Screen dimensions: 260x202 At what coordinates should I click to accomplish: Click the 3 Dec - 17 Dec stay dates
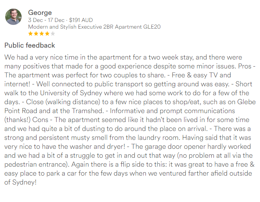point(46,20)
